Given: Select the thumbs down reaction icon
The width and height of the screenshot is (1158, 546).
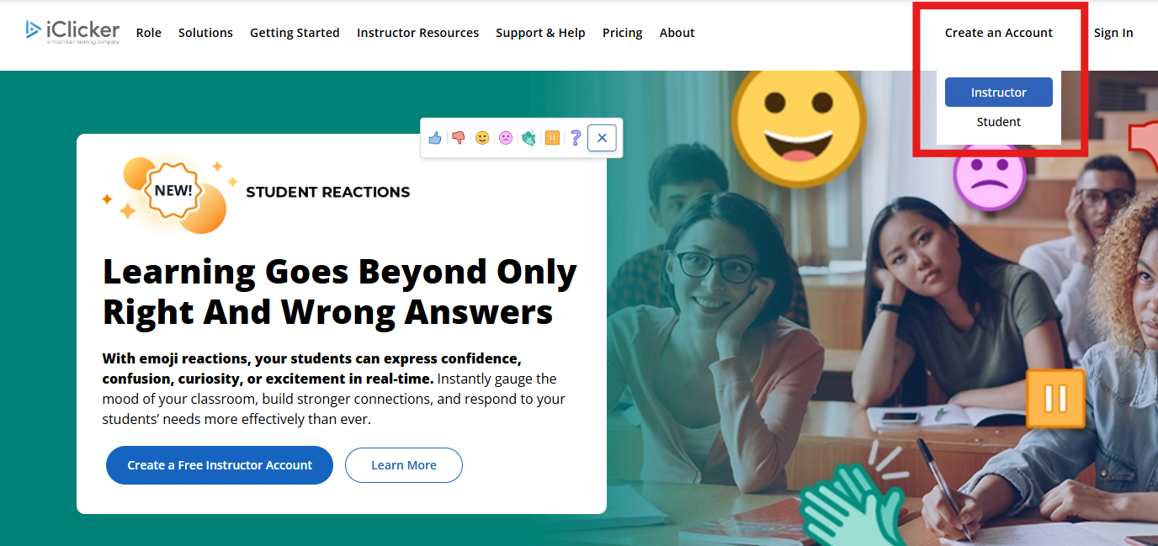Looking at the screenshot, I should pyautogui.click(x=459, y=138).
